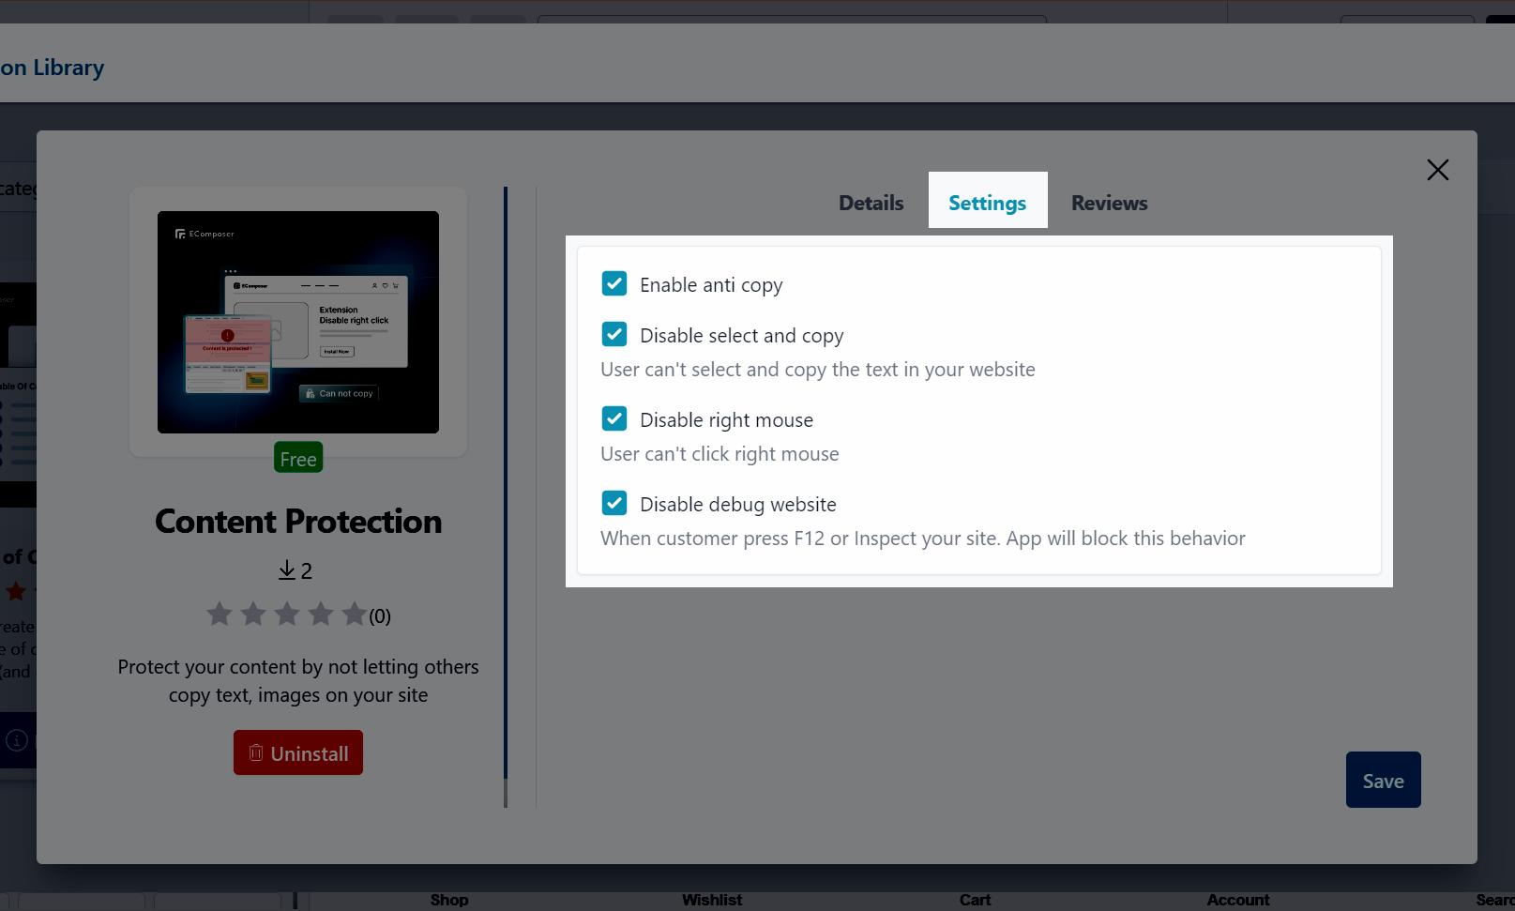Click the 'Protect your content' description text
The width and height of the screenshot is (1515, 911).
[298, 681]
